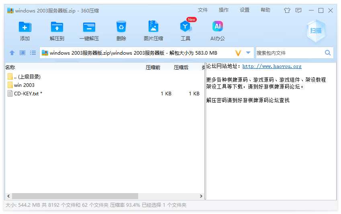This screenshot has height=214, width=341.
Task: Sort by the 压缩前 column header
Action: (x=153, y=68)
